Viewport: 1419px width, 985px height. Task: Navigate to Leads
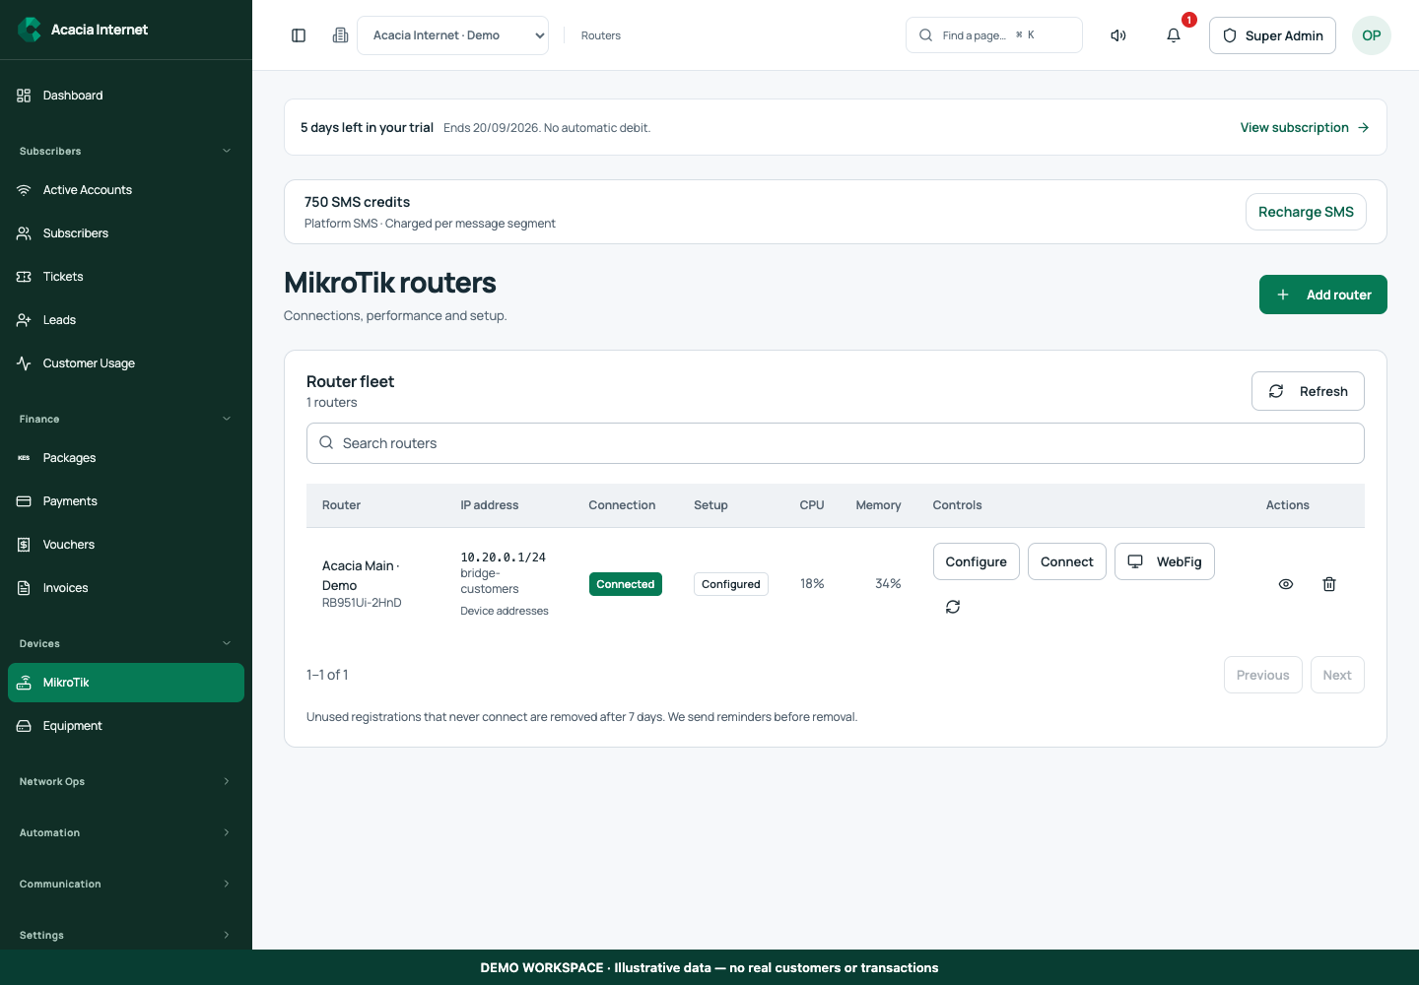126,320
